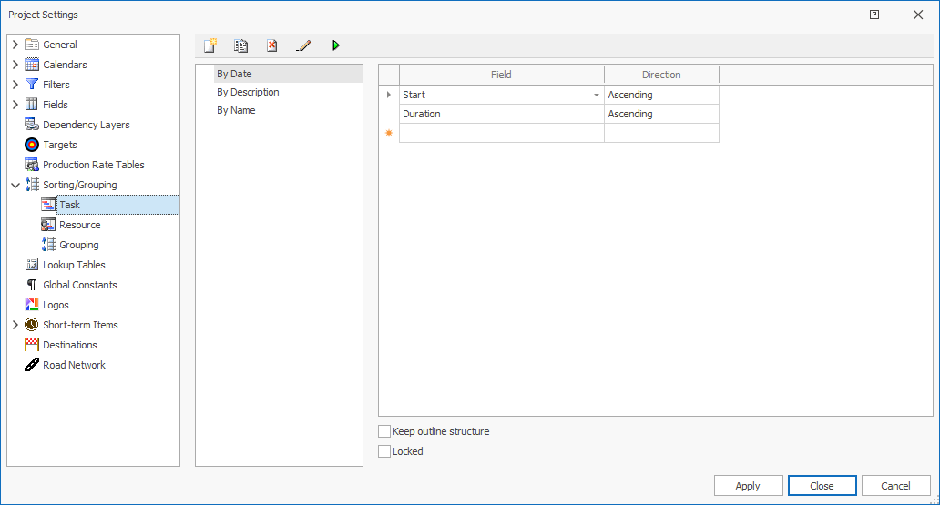940x505 pixels.
Task: Open the Logos settings page
Action: [56, 305]
